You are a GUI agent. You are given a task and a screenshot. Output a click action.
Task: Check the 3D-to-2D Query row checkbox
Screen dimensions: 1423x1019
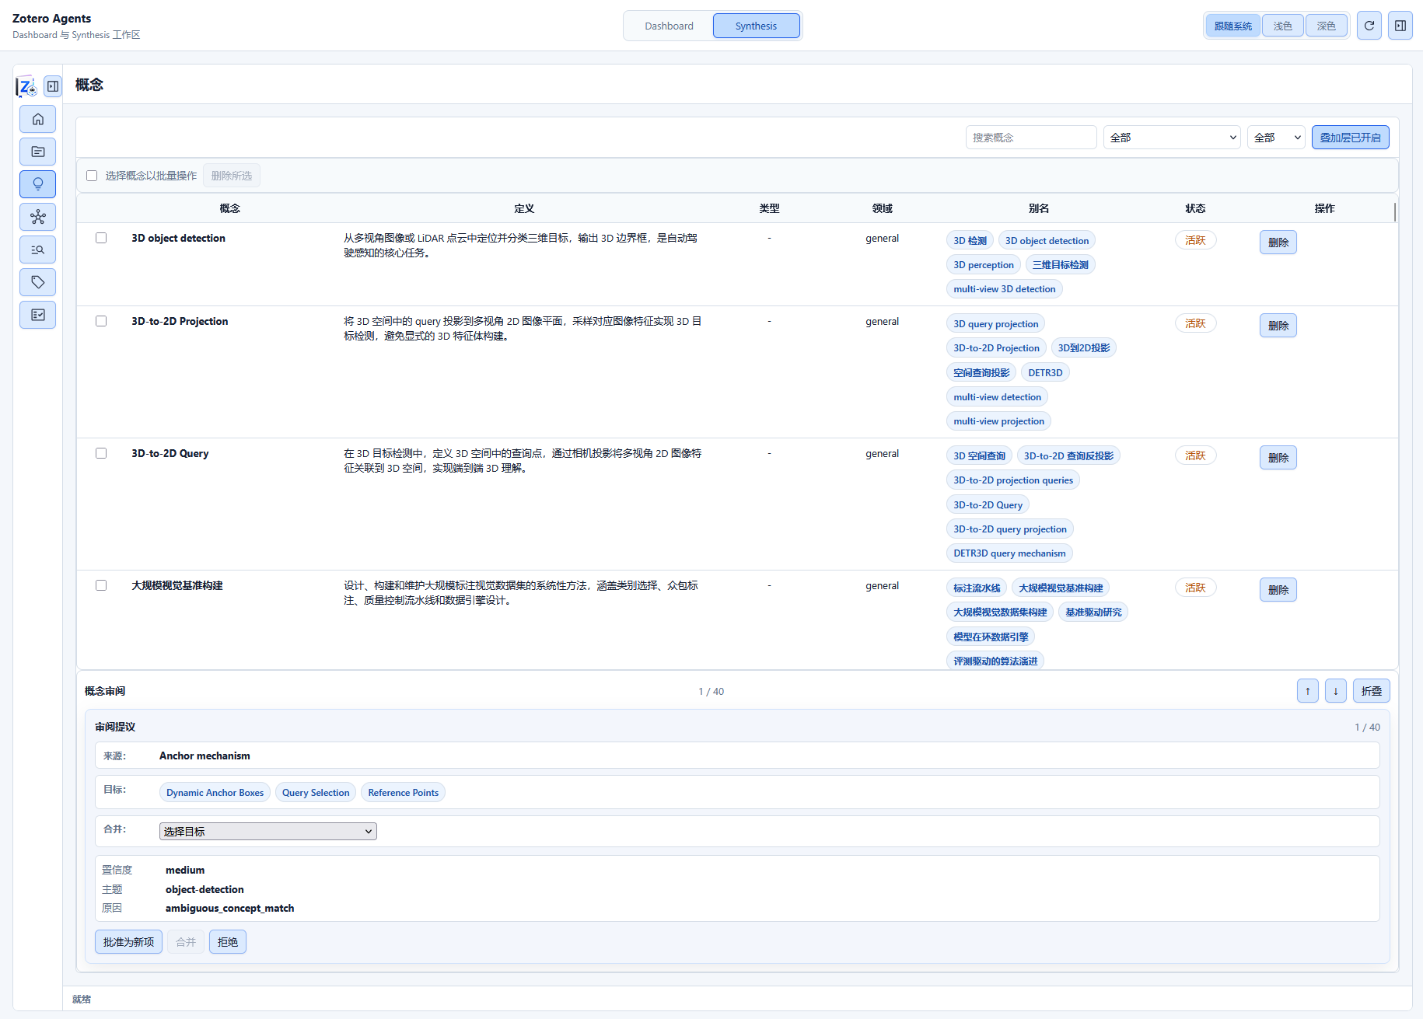(101, 453)
